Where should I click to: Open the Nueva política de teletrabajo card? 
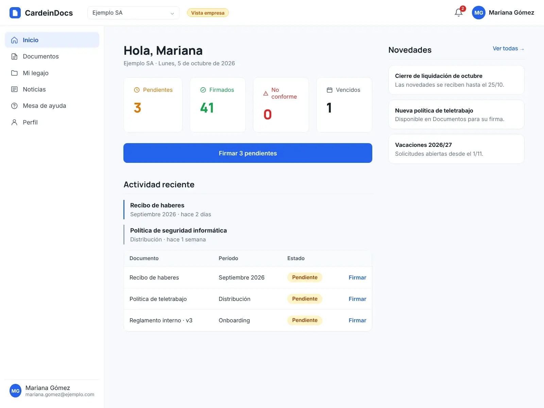pos(456,115)
